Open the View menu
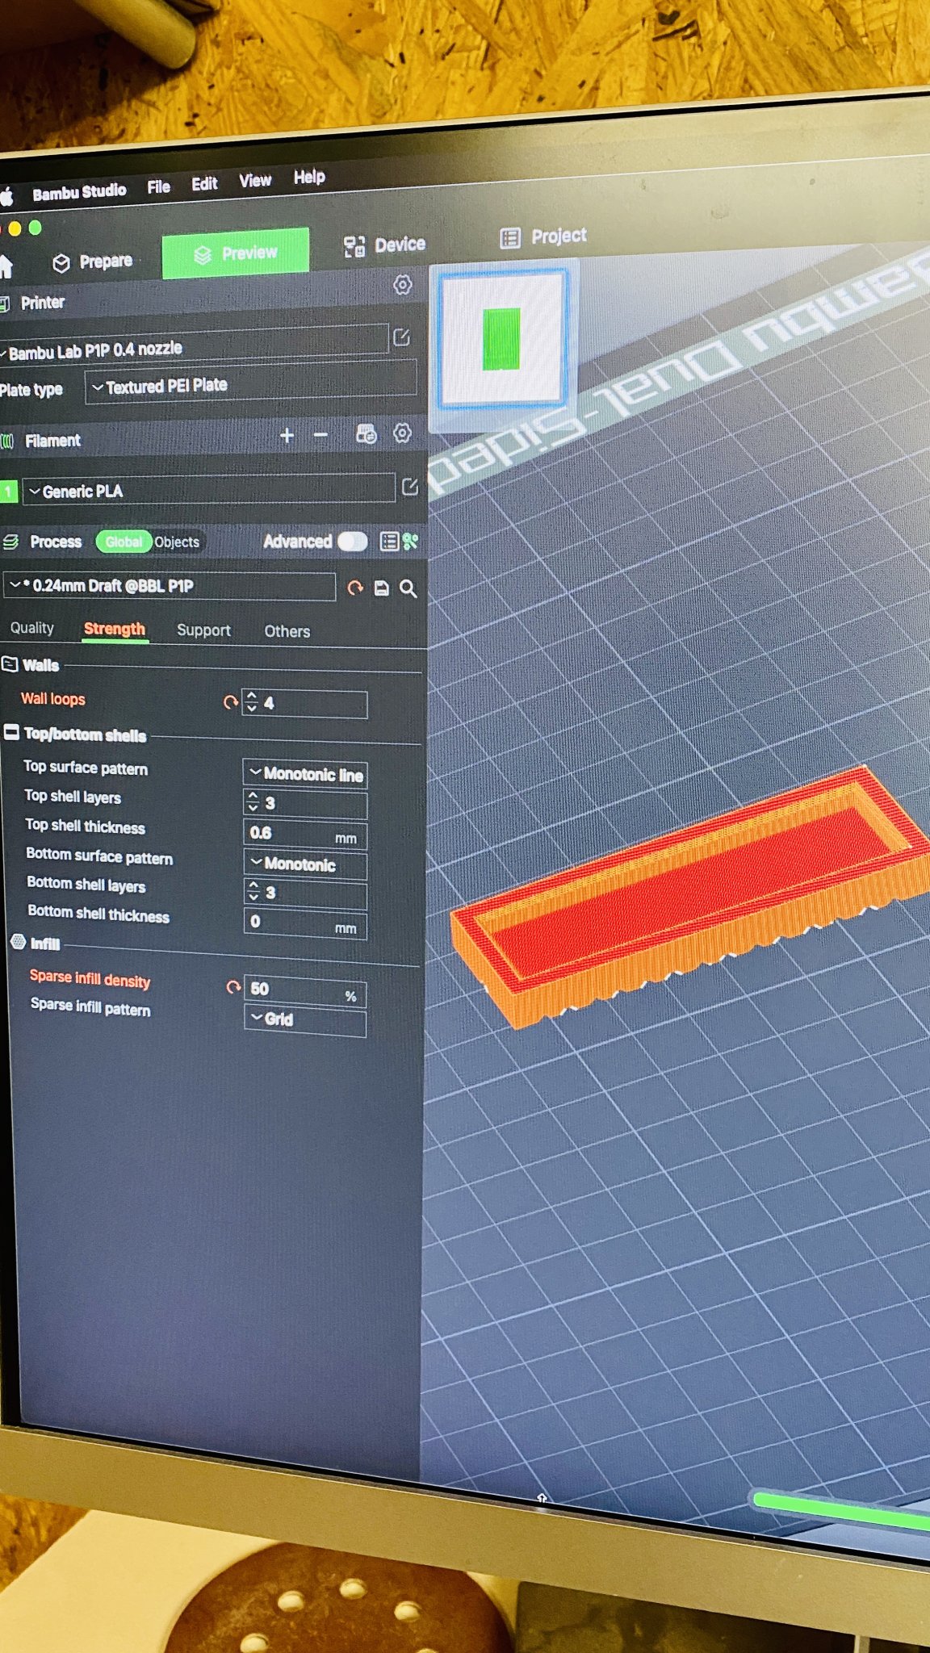The image size is (930, 1653). click(255, 181)
